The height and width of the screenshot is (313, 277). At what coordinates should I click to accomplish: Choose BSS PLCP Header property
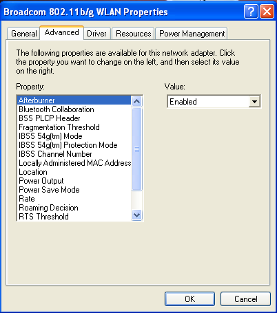tap(74, 118)
